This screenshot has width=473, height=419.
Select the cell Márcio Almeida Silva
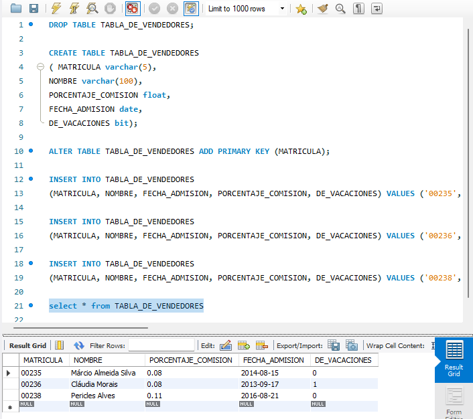click(x=107, y=373)
